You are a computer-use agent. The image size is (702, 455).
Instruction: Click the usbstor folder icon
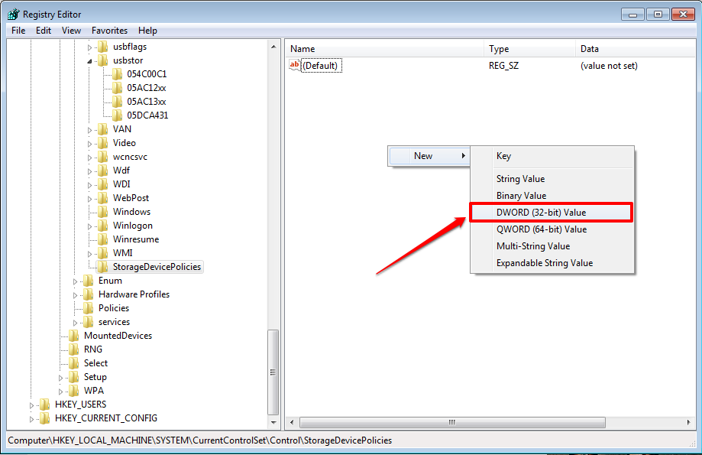[x=102, y=60]
